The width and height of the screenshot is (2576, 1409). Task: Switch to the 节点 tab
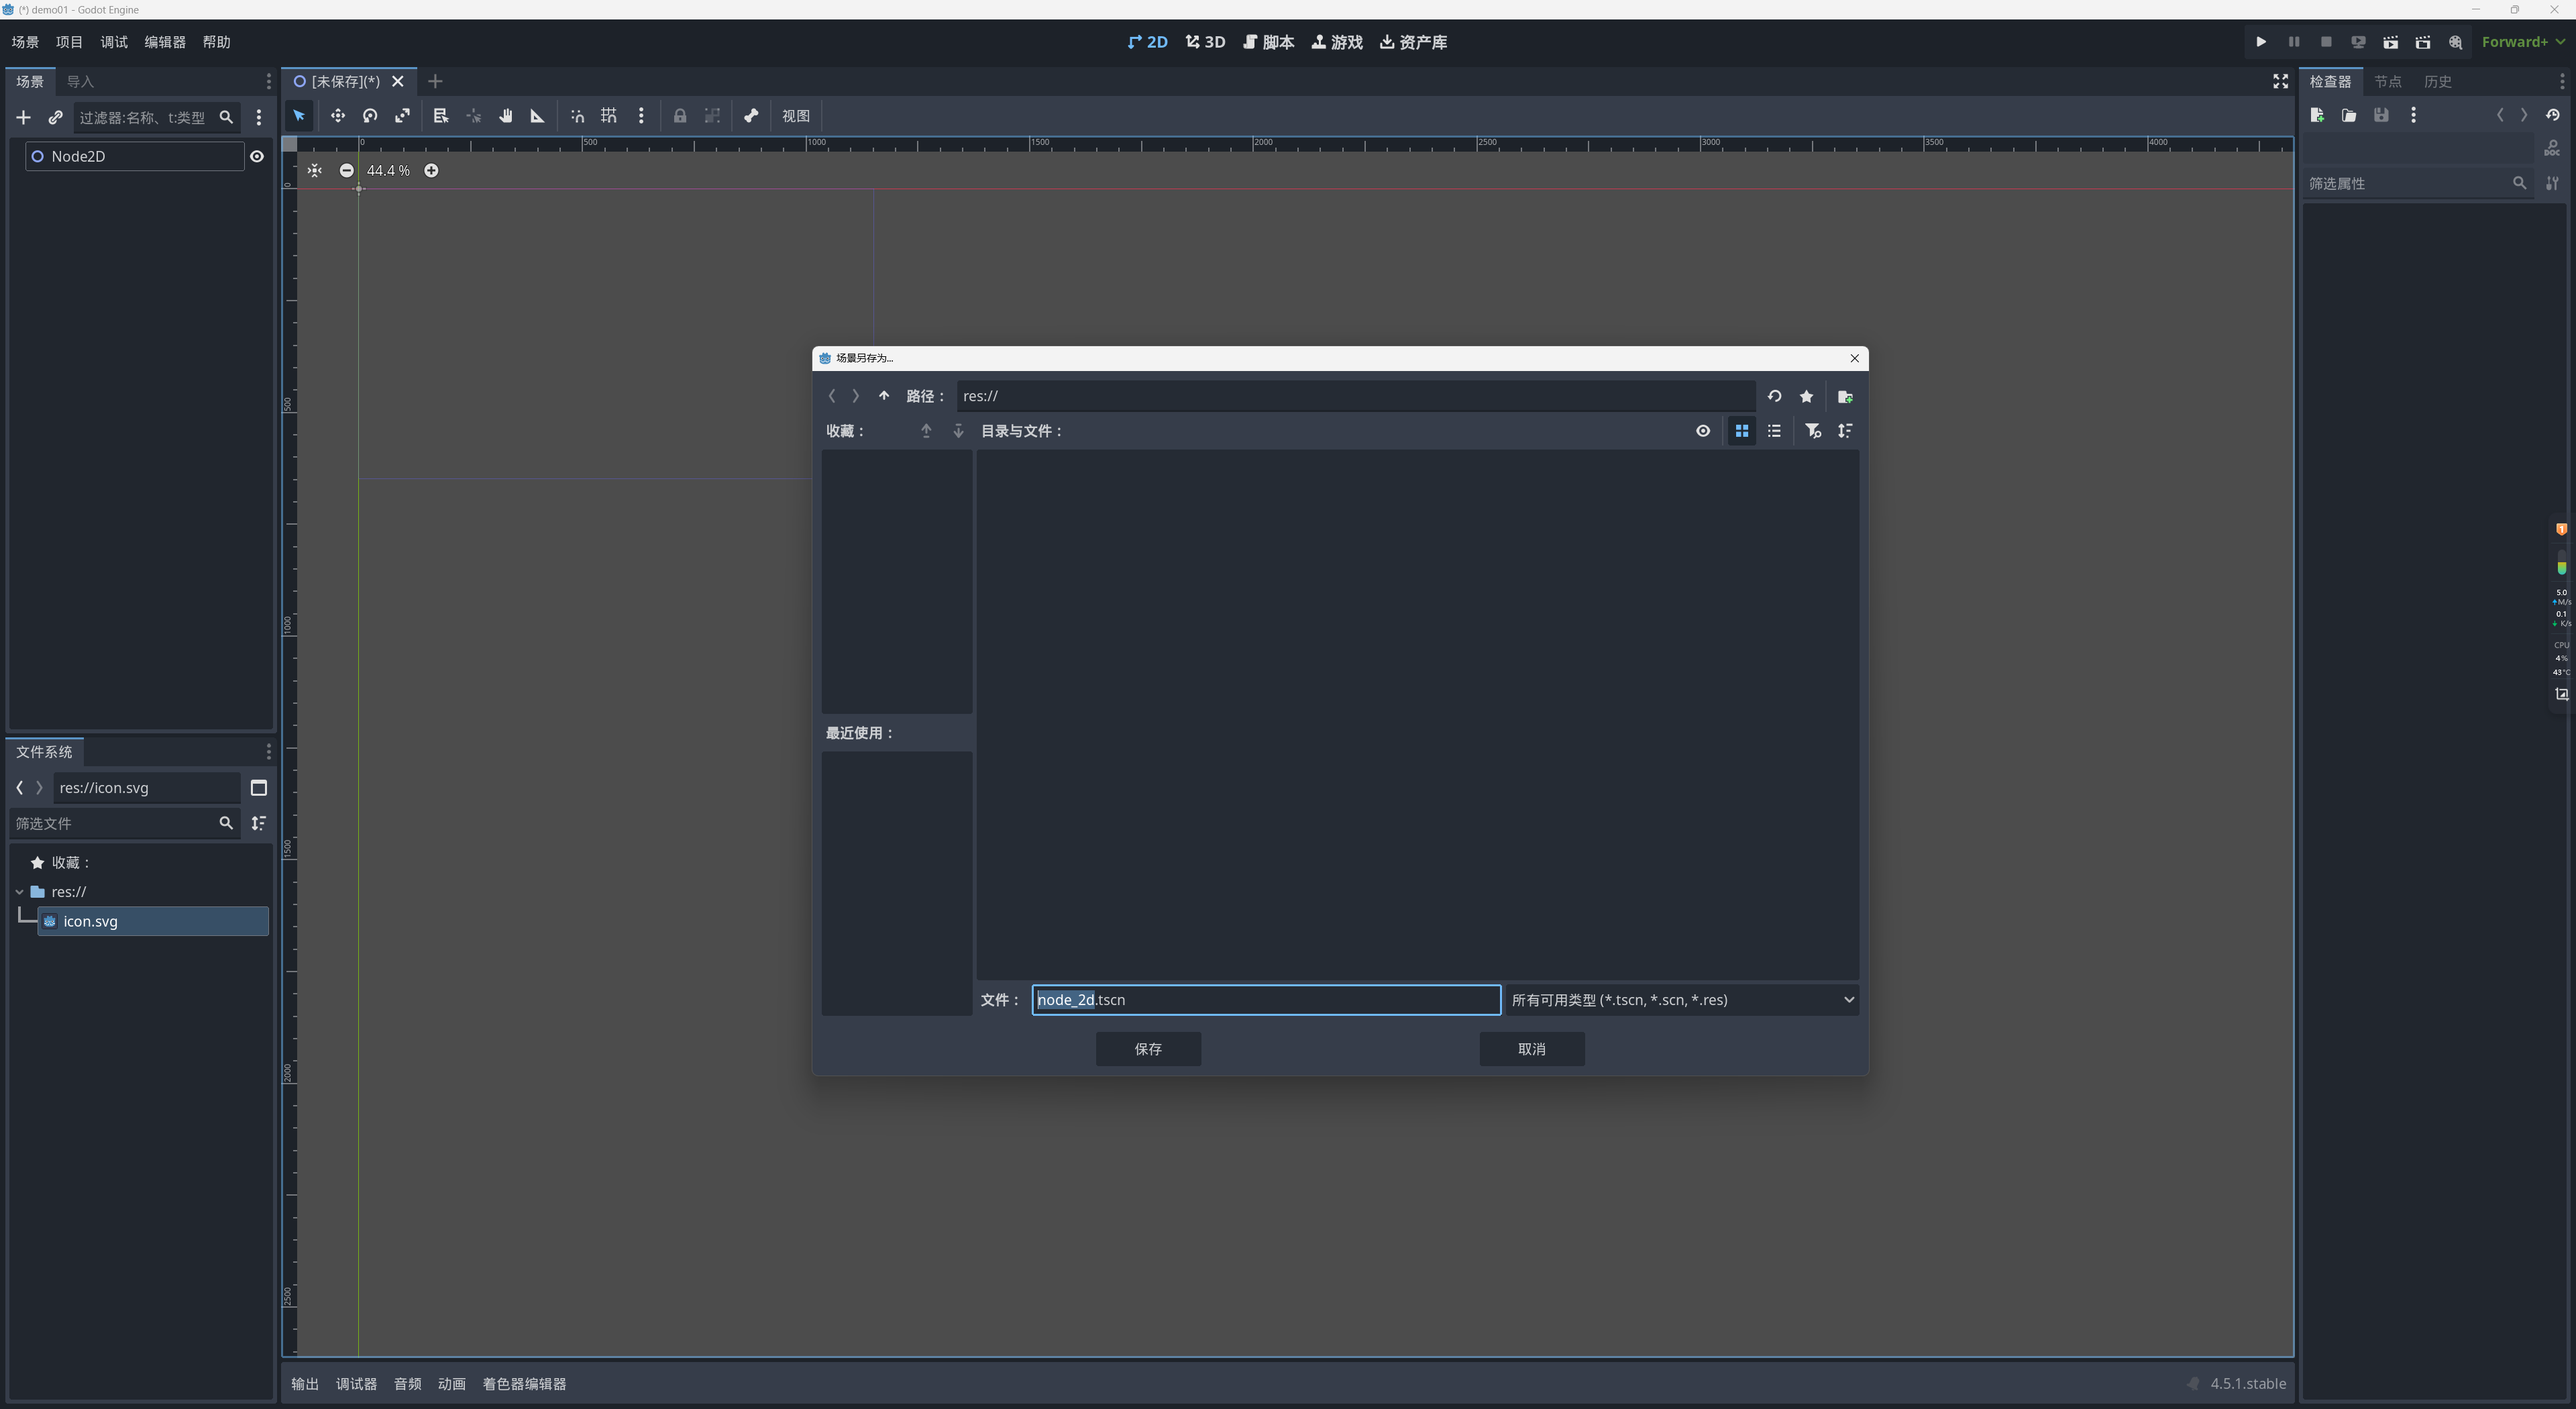click(2387, 82)
